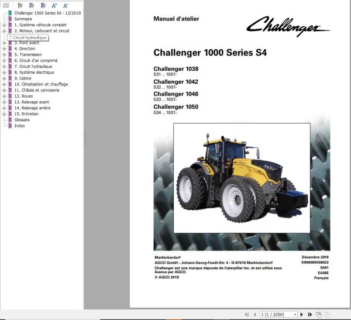Click the bookmark icon beside 13. Relevage avant
Image resolution: width=351 pixels, height=320 pixels.
point(10,102)
